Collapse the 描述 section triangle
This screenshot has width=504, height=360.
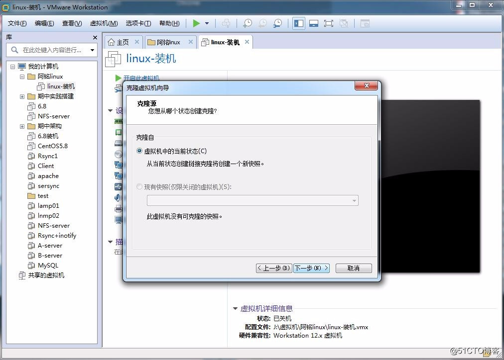click(x=110, y=242)
